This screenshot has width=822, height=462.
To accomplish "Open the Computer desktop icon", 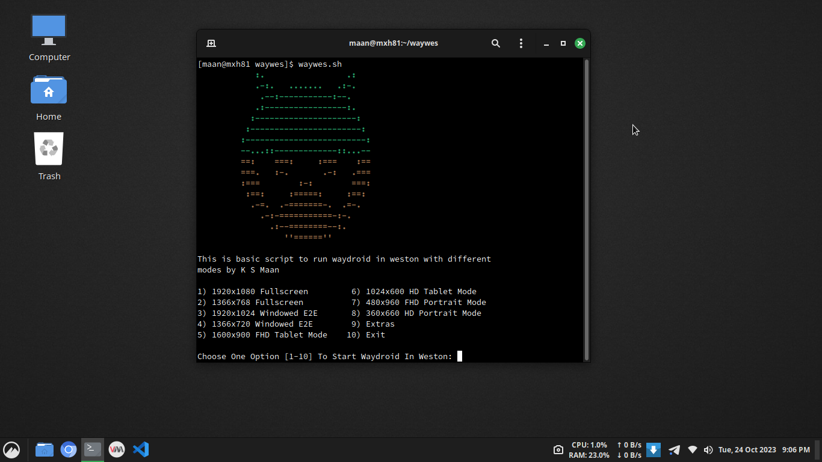I will 49,38.
